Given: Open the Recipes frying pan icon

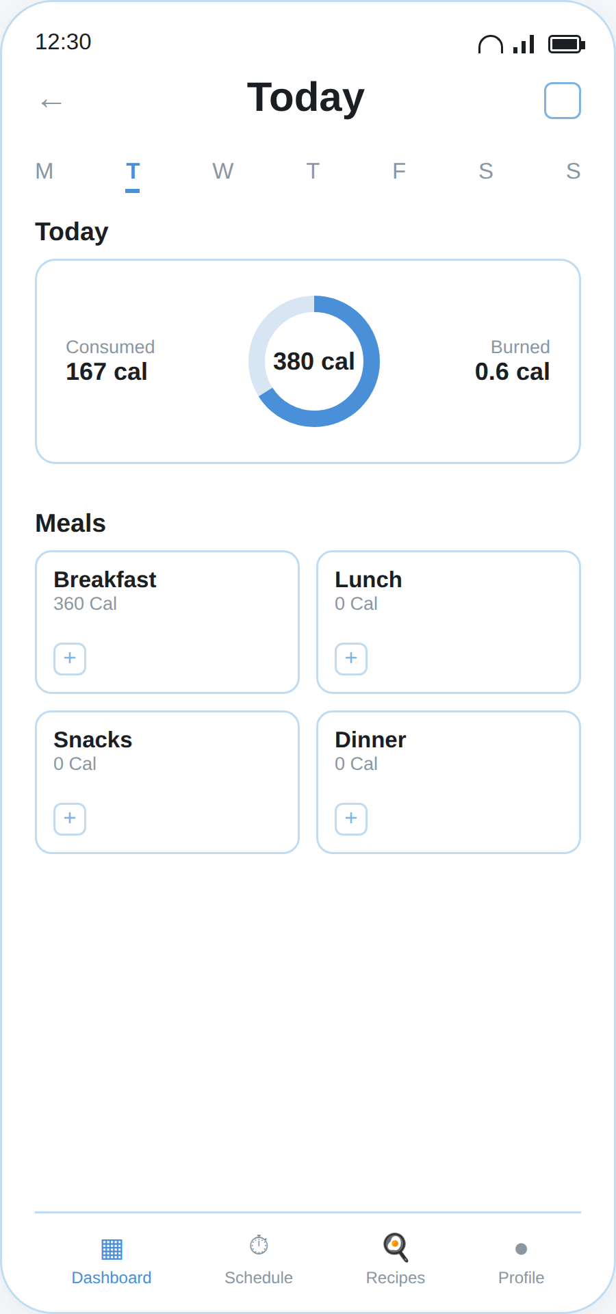Looking at the screenshot, I should tap(396, 1247).
